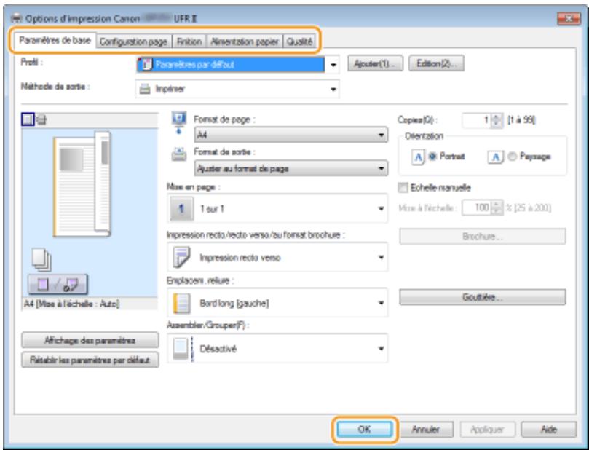This screenshot has height=450, width=589.
Task: Open the Alimentation papier tab
Action: (x=245, y=42)
